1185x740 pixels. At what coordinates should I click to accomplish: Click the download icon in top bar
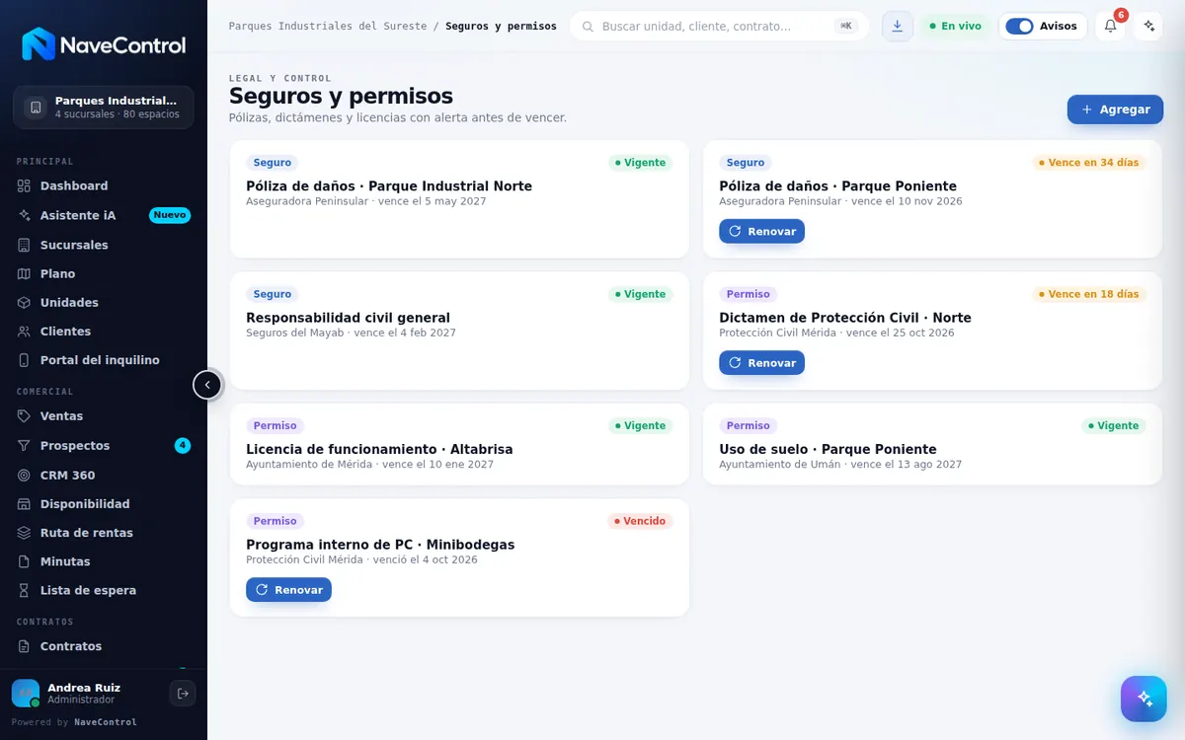point(897,26)
